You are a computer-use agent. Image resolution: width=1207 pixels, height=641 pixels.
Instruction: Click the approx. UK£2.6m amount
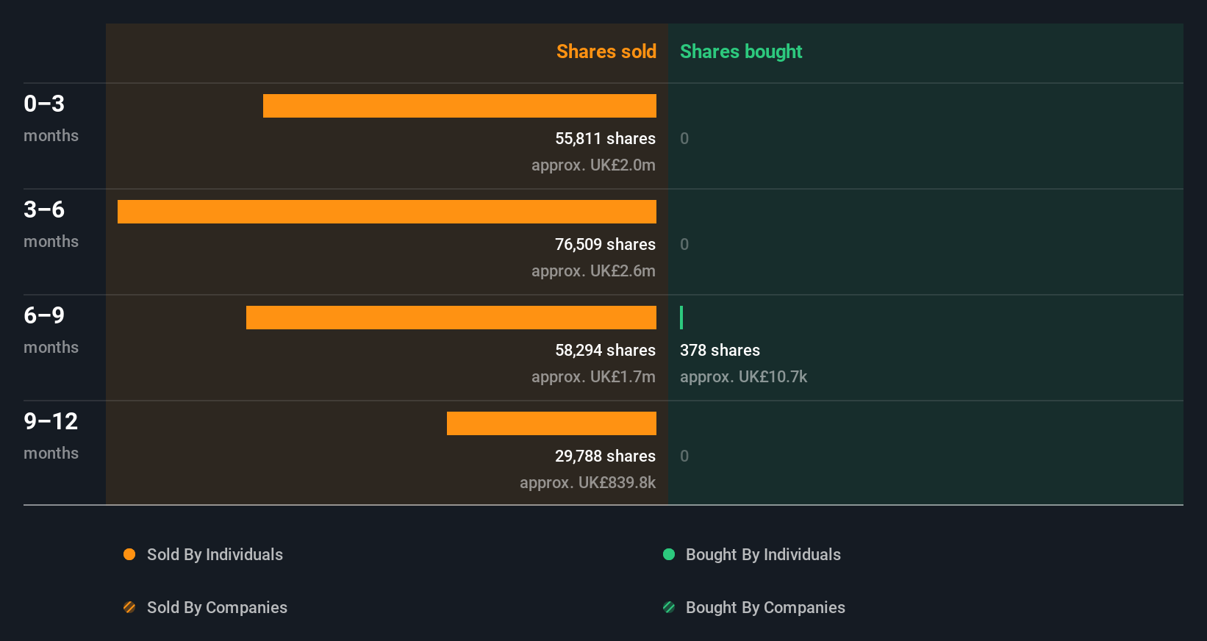click(x=593, y=271)
